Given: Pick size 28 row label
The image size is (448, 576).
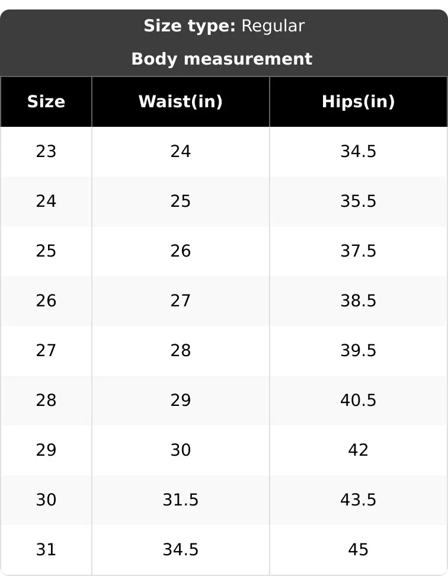Looking at the screenshot, I should 46,401.
